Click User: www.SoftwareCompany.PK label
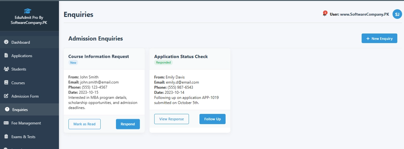The height and width of the screenshot is (149, 404). point(359,14)
